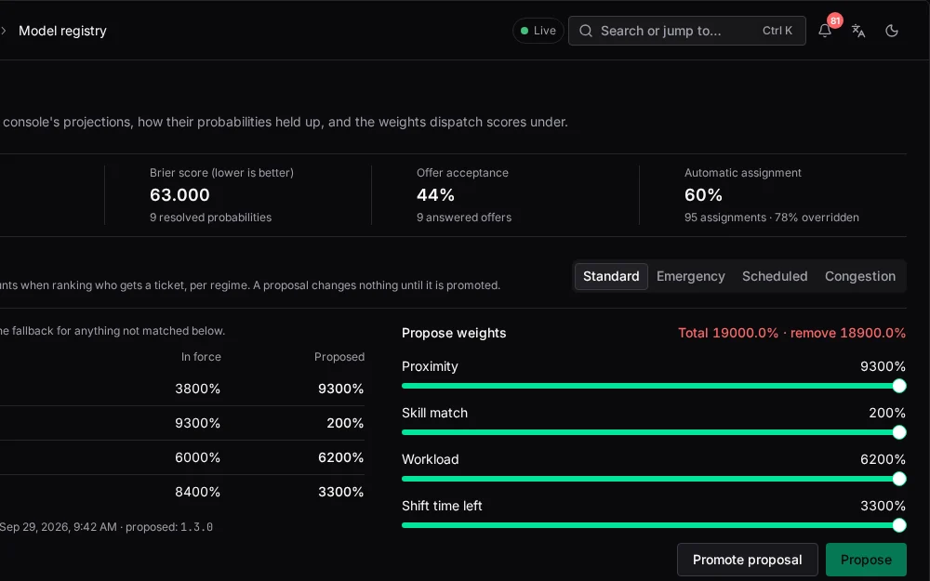Screen dimensions: 930x581
Task: Open the notifications bell
Action: tap(824, 31)
